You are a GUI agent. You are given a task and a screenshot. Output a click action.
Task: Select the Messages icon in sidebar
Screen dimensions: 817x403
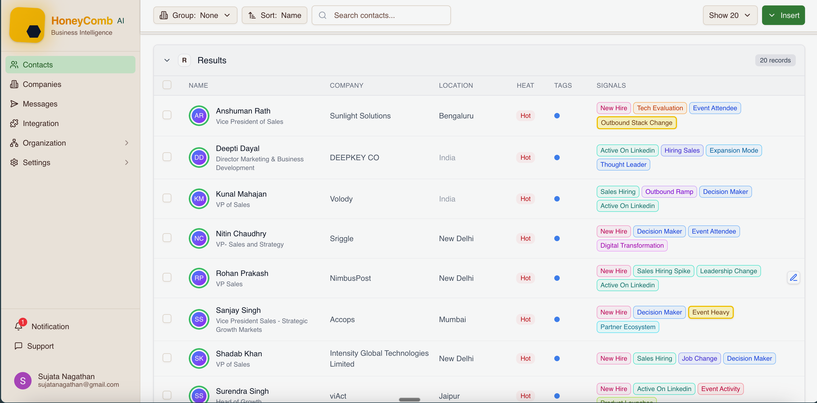[14, 104]
